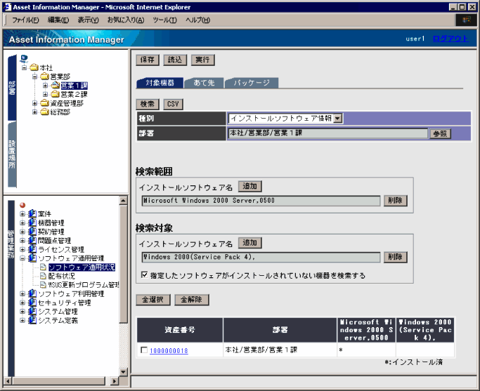Viewport: 480px width, 391px height.
Task: Click the 全解除 button
Action: tap(192, 300)
